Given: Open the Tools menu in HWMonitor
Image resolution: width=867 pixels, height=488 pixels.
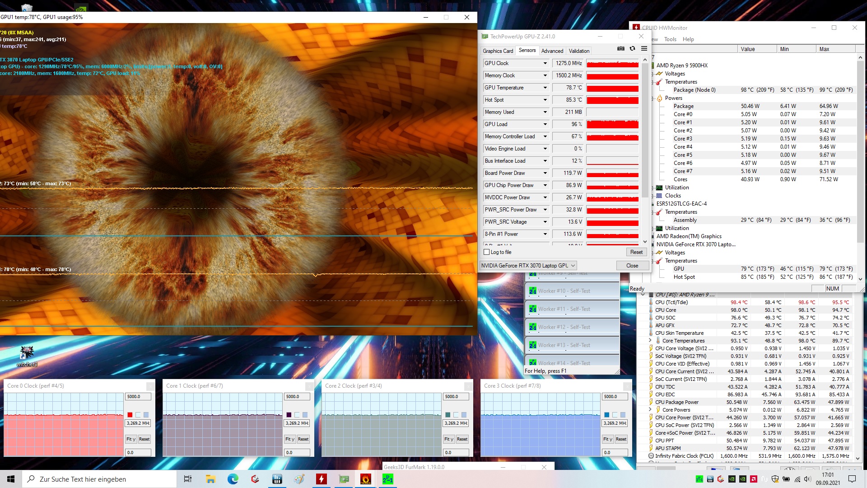Looking at the screenshot, I should 670,39.
